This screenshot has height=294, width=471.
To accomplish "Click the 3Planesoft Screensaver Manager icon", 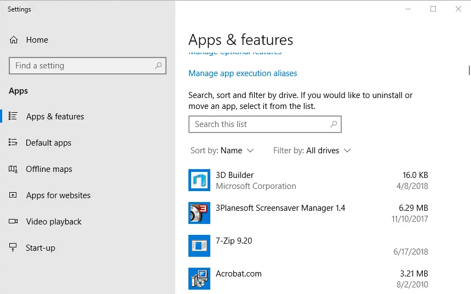I will point(199,213).
